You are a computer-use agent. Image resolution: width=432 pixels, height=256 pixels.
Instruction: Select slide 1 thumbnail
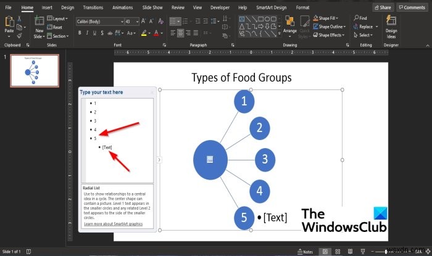35,71
